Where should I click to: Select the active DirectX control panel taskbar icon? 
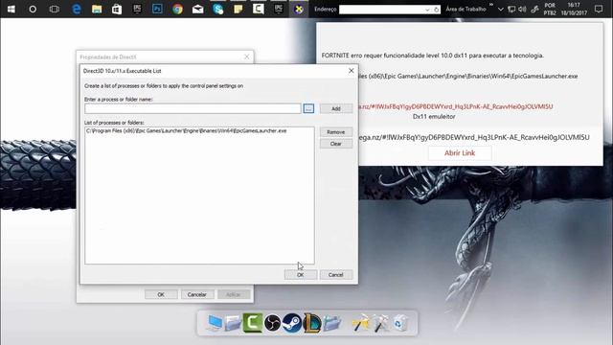click(299, 9)
